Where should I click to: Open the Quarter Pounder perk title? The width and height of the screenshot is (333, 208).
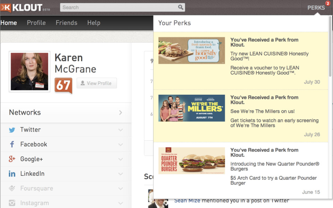tap(264, 153)
